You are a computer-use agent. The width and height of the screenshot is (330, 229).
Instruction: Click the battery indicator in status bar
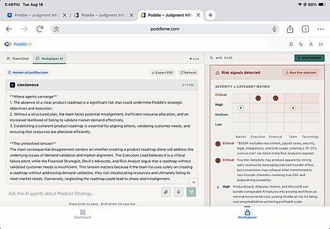tap(322, 4)
